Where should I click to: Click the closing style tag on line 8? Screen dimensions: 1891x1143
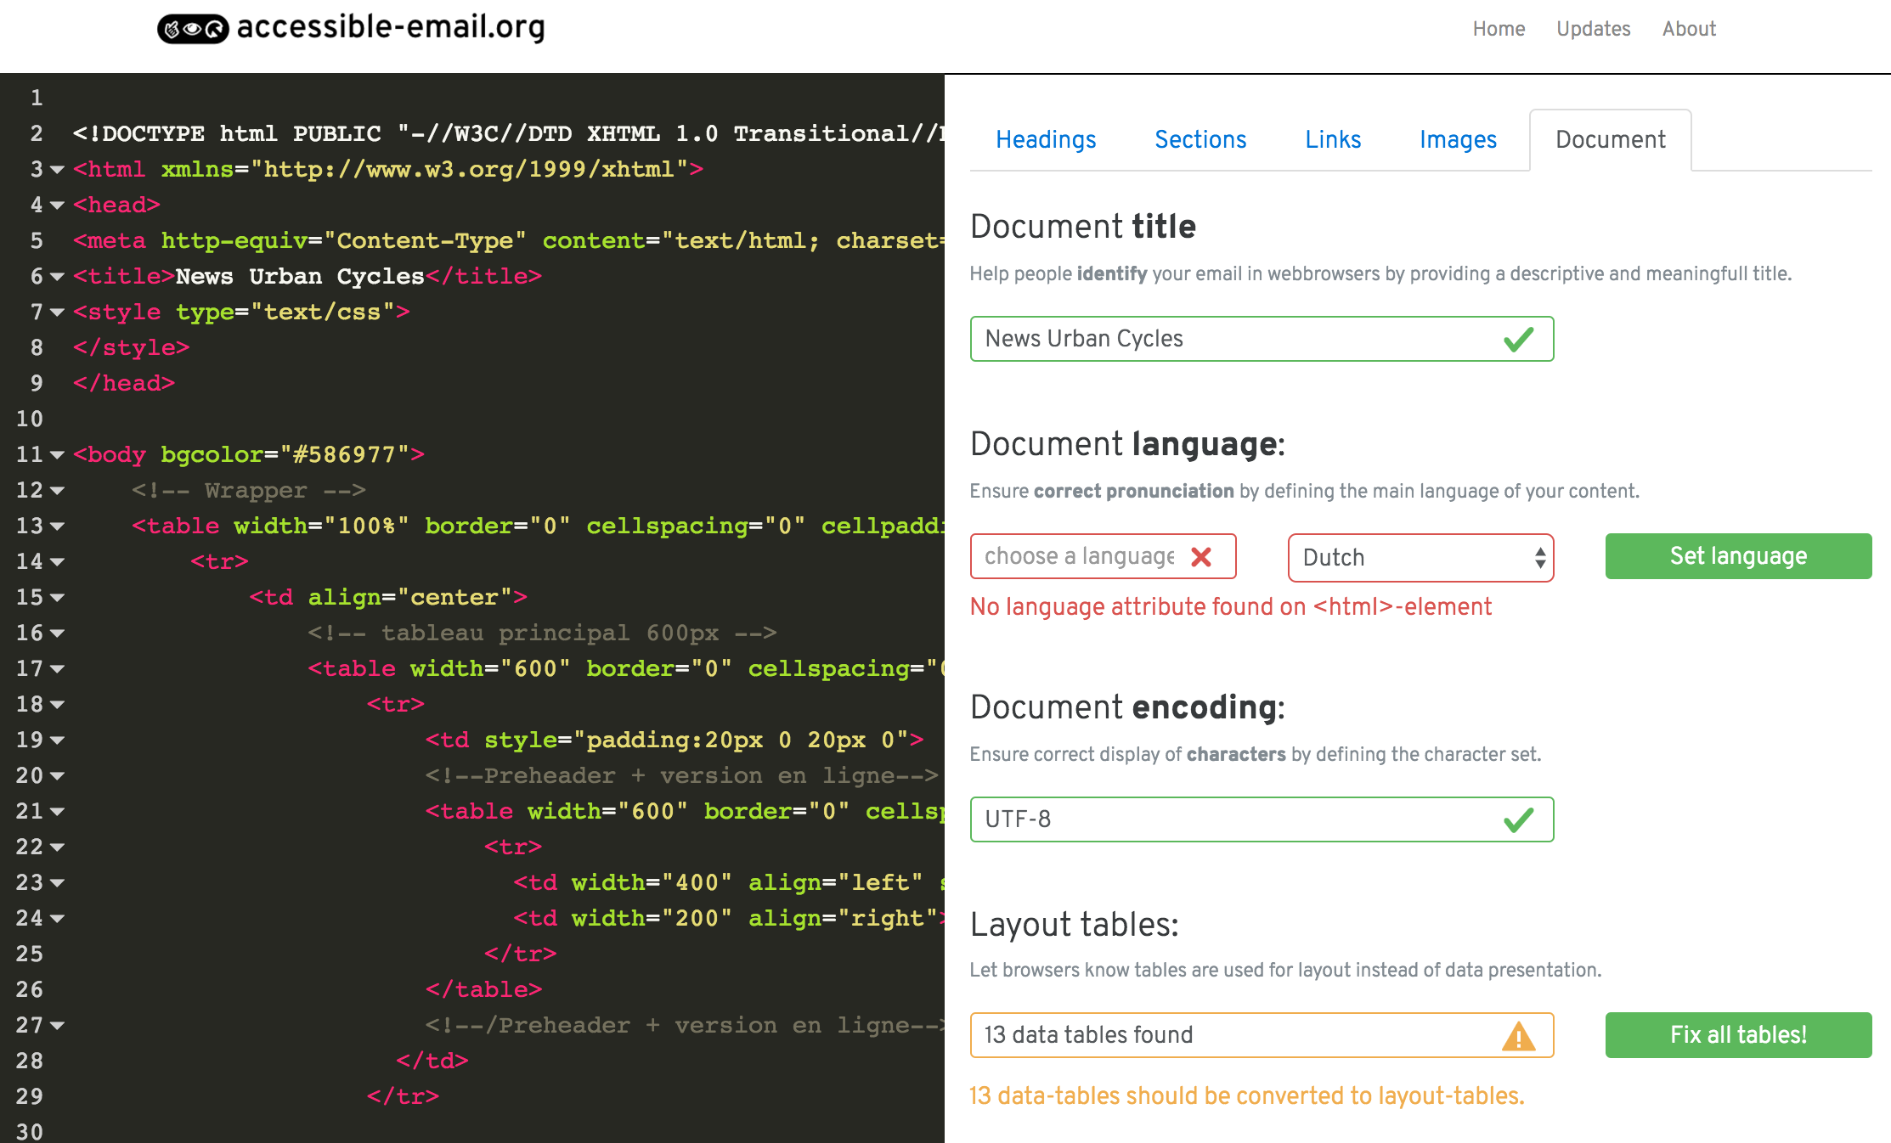131,348
